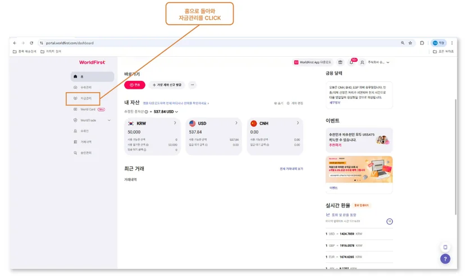The image size is (465, 277).
Task: Open the KRW account card chevron
Action: [x=175, y=123]
